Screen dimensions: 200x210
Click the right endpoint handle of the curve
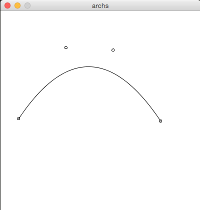click(160, 121)
